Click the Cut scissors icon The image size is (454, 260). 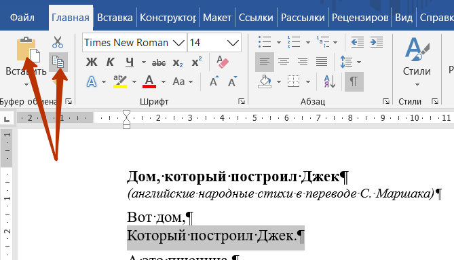58,42
